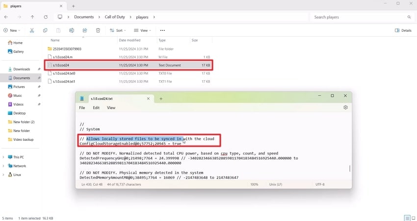Click Unix (LF) in Notepad status bar
Viewport: 417px width, 221px height.
click(276, 184)
